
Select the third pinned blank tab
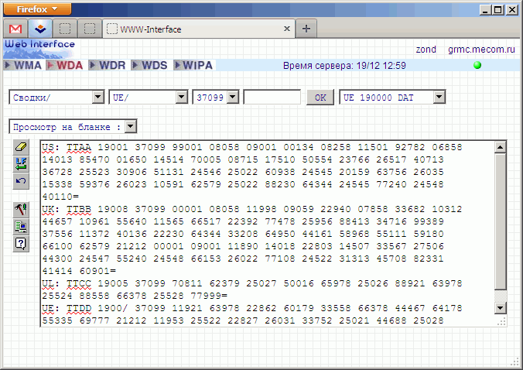click(x=65, y=29)
